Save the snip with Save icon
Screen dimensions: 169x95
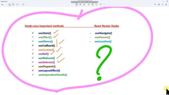(159, 4)
